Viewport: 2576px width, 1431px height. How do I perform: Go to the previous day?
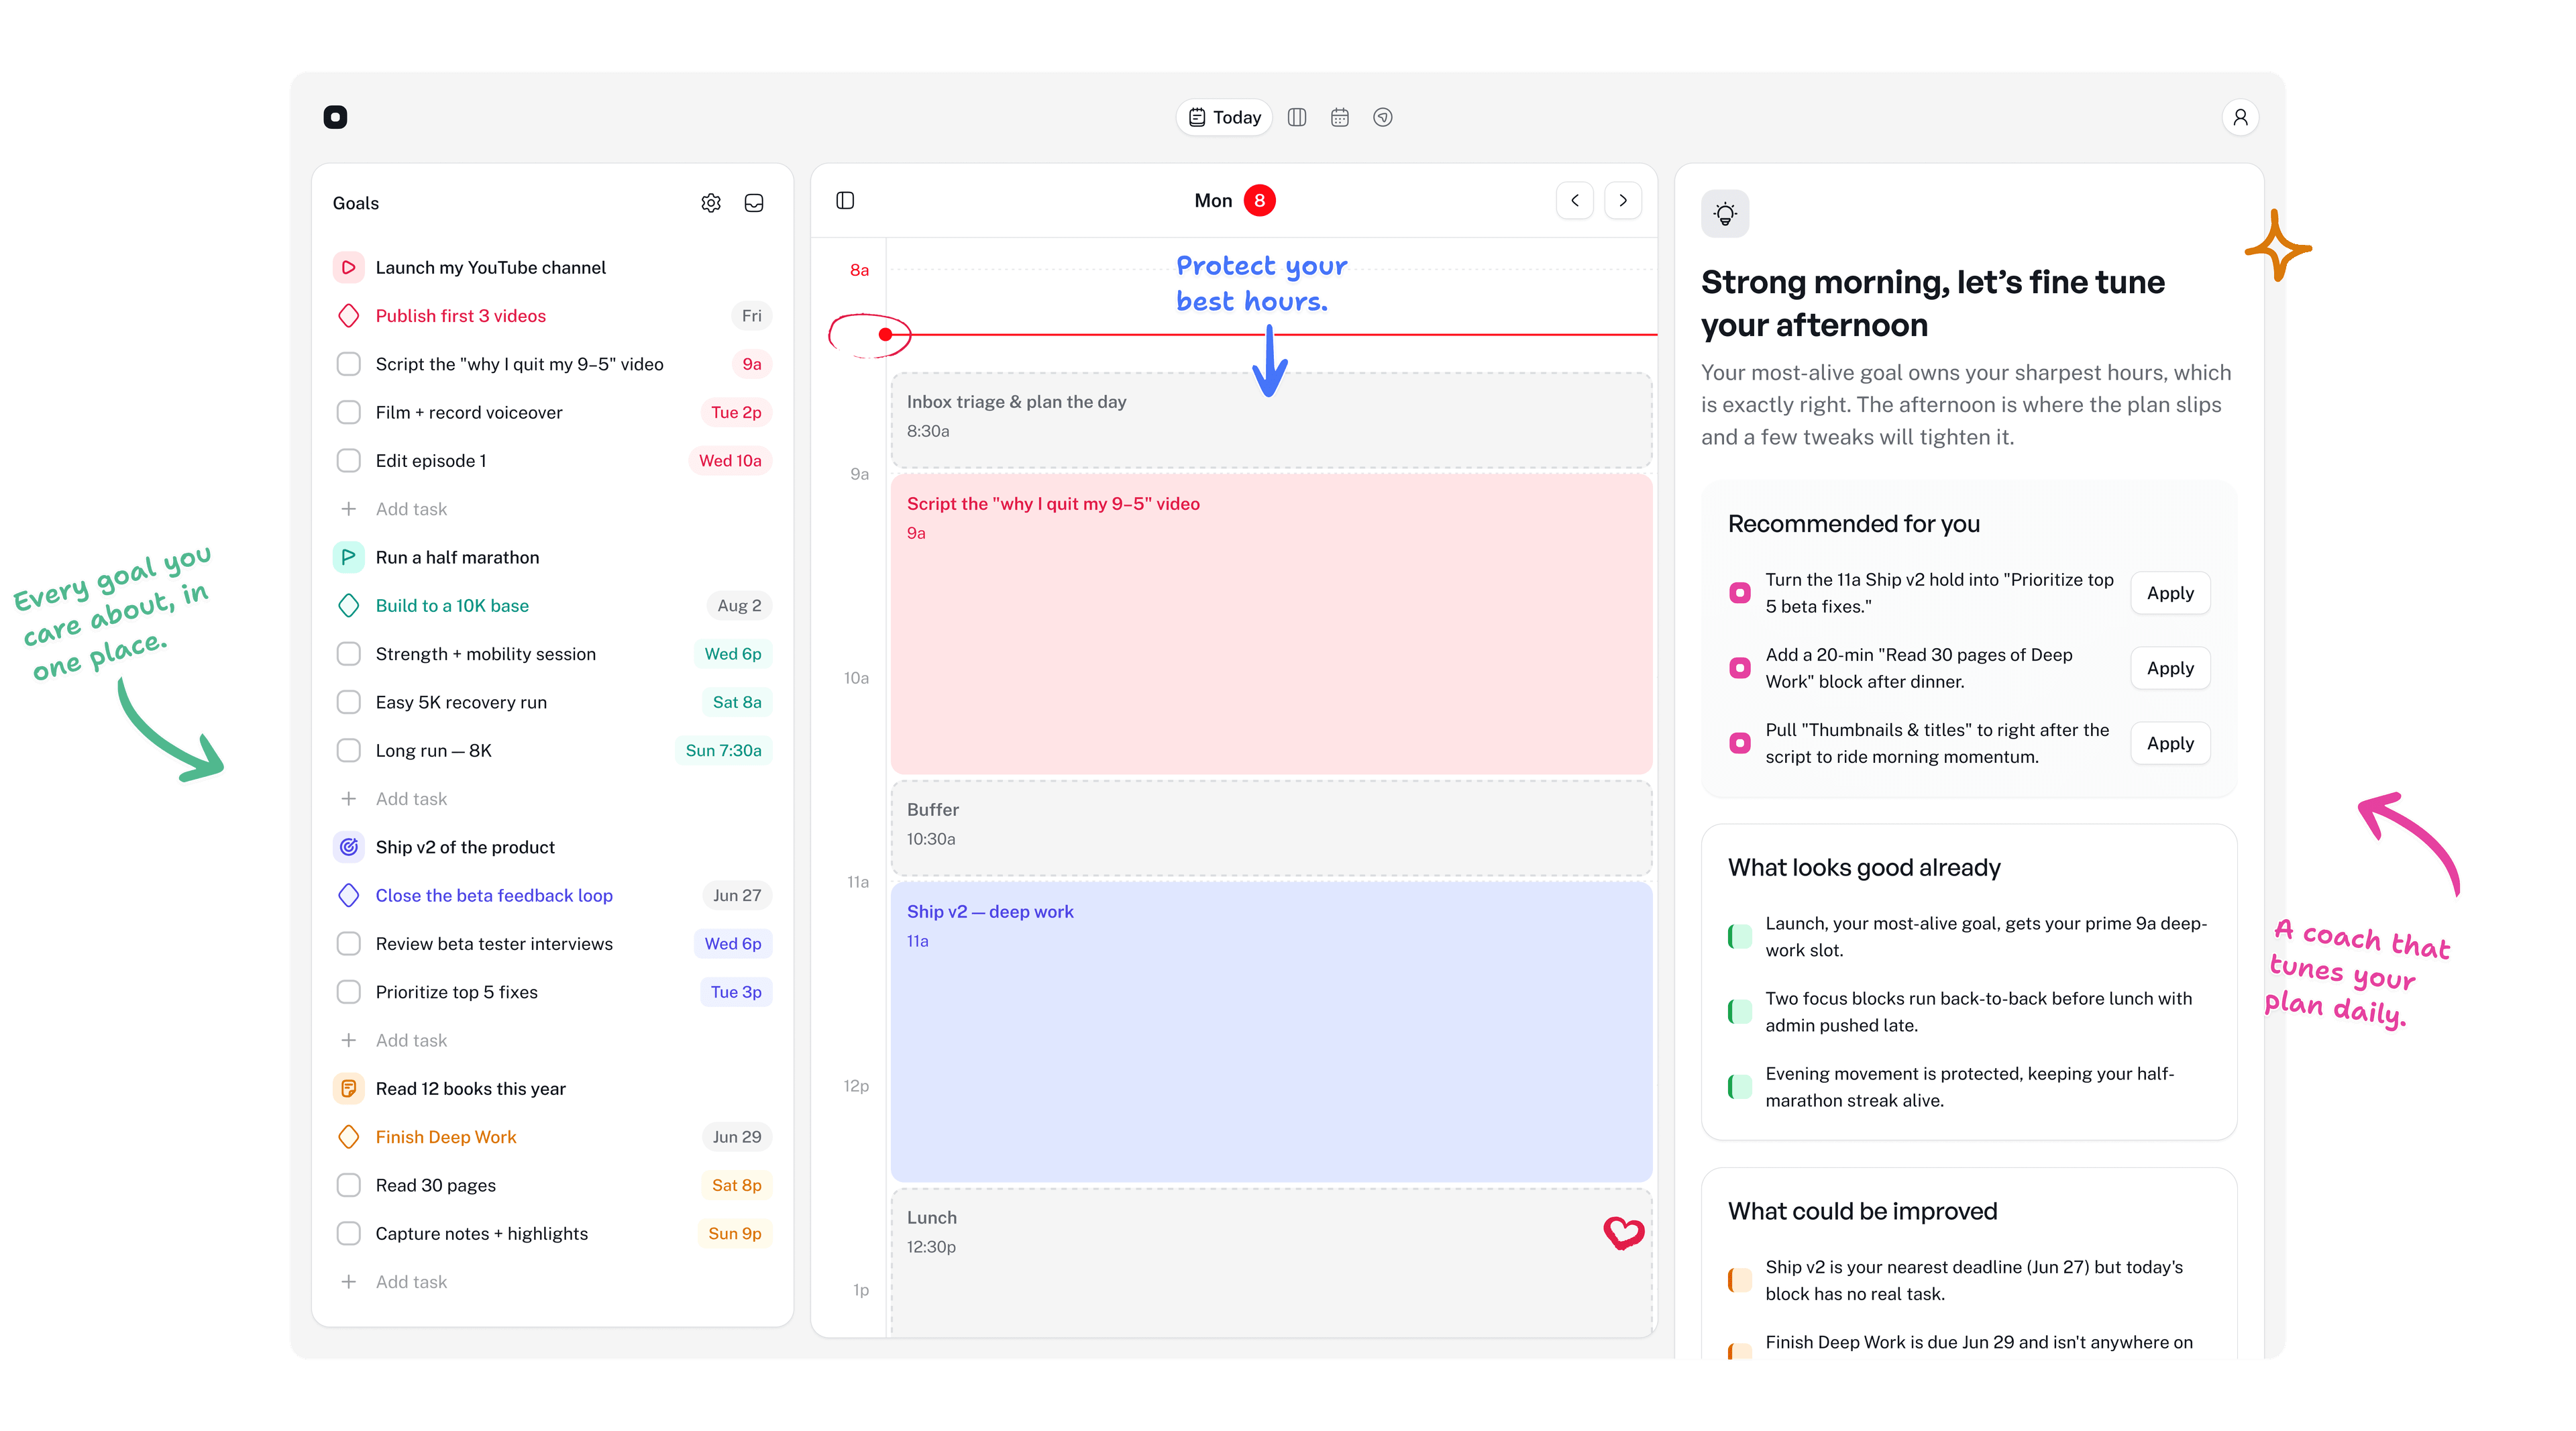(x=1575, y=200)
